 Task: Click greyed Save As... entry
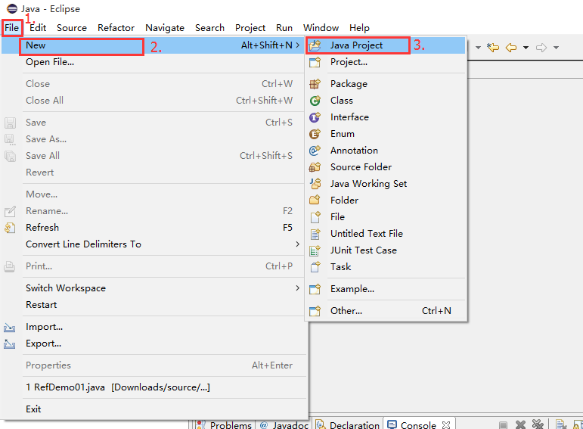coord(154,139)
